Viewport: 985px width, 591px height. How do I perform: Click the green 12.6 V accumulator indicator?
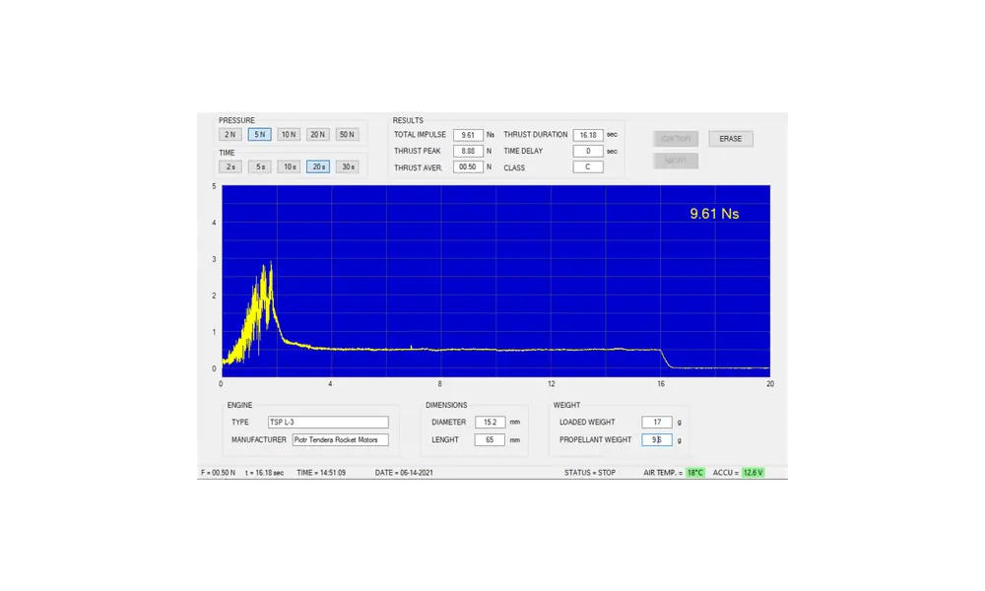753,473
